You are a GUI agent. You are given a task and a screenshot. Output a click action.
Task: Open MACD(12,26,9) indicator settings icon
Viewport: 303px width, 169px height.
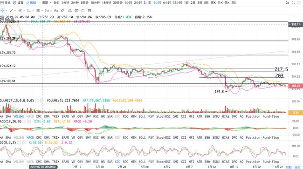[x=24, y=122]
